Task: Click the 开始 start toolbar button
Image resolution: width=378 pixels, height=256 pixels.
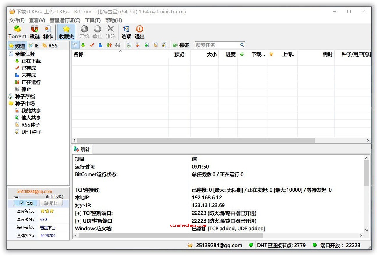Action: coord(84,32)
